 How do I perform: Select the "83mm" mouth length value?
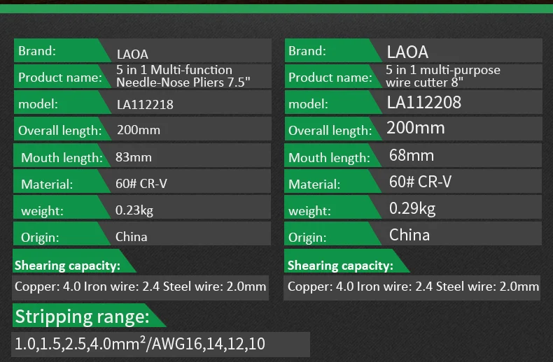133,157
